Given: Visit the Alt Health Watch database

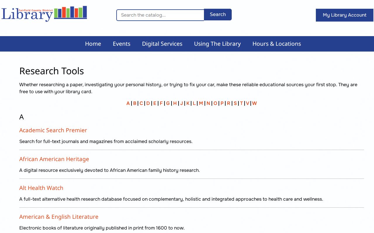Looking at the screenshot, I should point(41,188).
